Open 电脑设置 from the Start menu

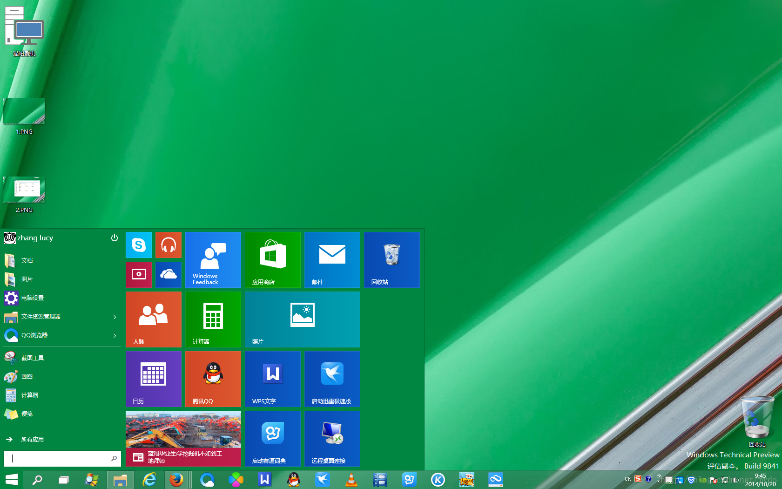click(32, 298)
